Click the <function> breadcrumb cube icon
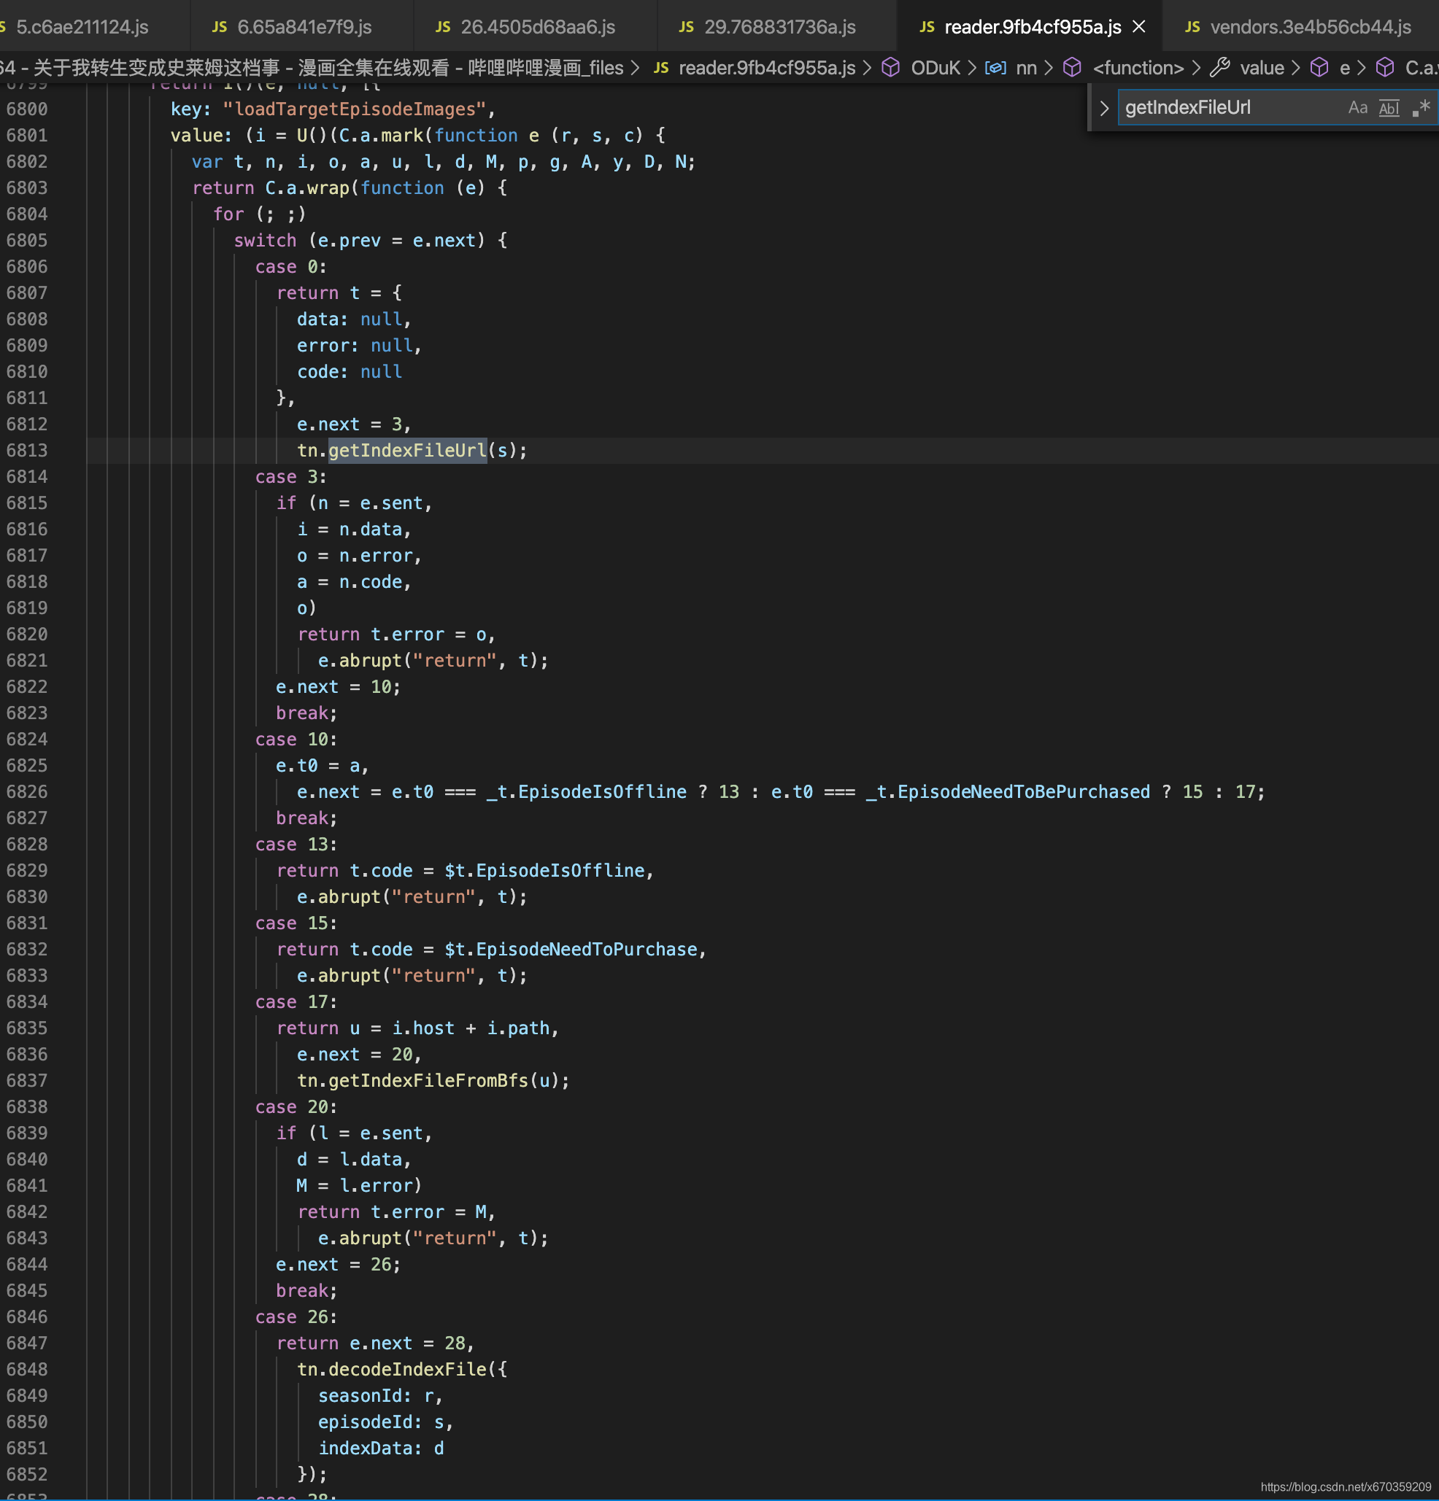 pyautogui.click(x=1072, y=68)
